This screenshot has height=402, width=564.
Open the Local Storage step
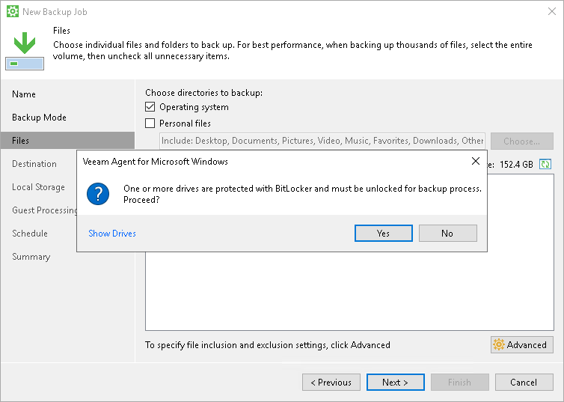click(38, 187)
